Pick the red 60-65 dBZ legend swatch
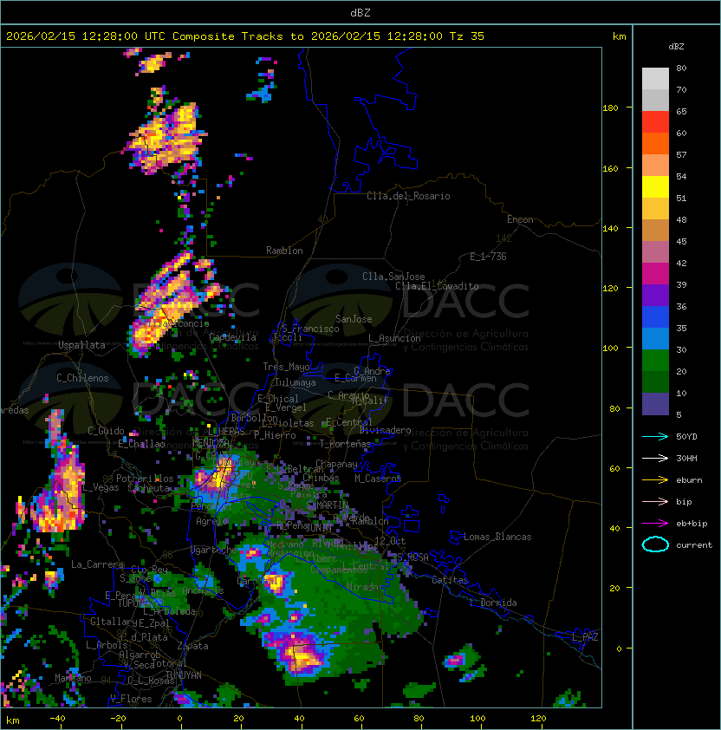Image resolution: width=721 pixels, height=730 pixels. point(655,122)
